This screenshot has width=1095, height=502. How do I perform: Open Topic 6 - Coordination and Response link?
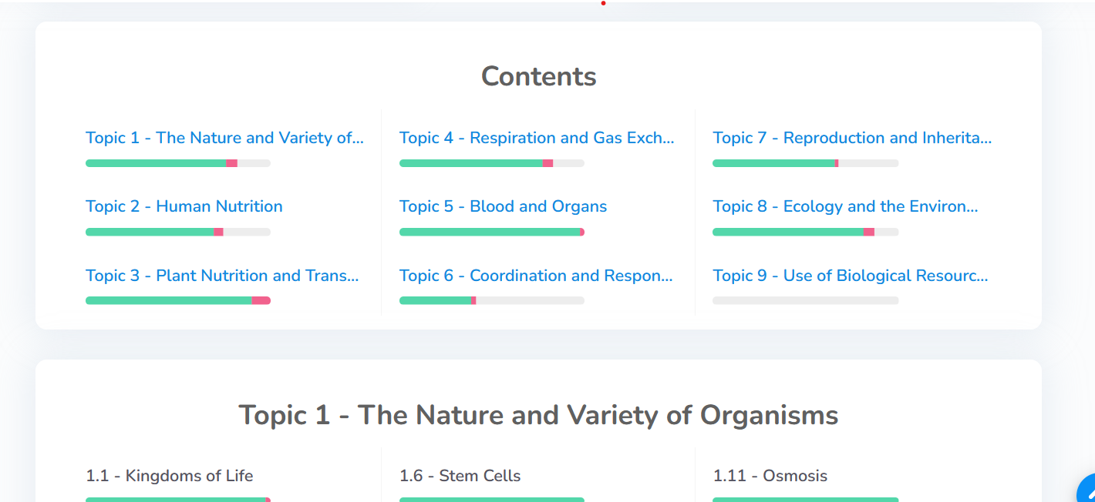(x=536, y=276)
